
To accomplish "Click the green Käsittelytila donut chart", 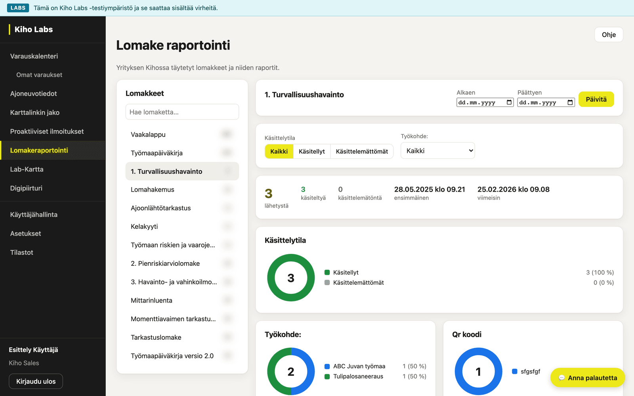I will pyautogui.click(x=291, y=278).
